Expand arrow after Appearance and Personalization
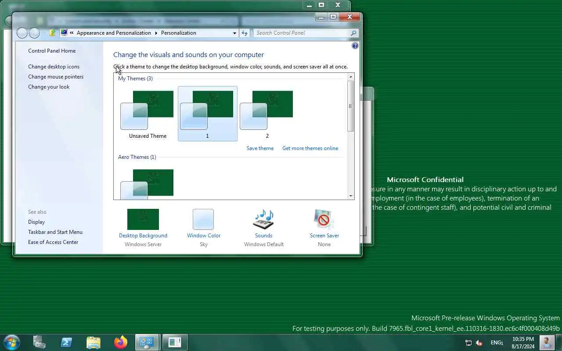This screenshot has width=562, height=351. tap(156, 33)
